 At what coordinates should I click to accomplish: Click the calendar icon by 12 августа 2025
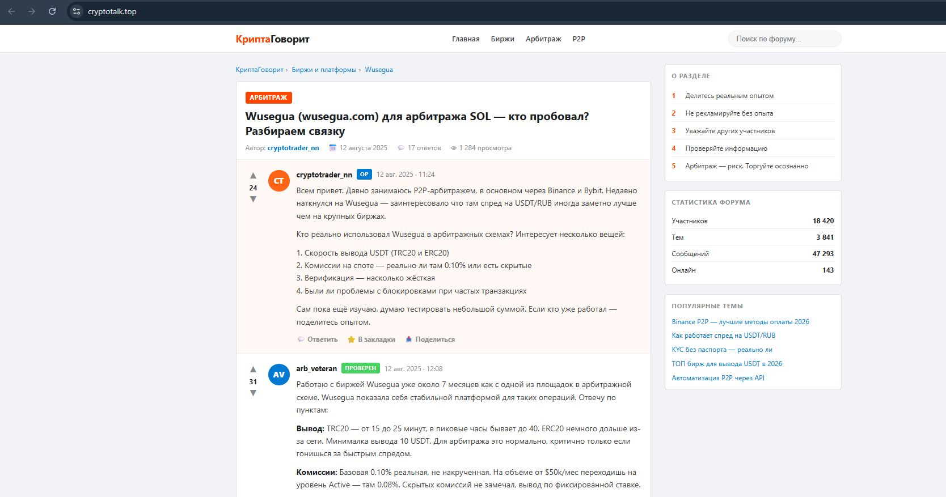[x=333, y=148]
